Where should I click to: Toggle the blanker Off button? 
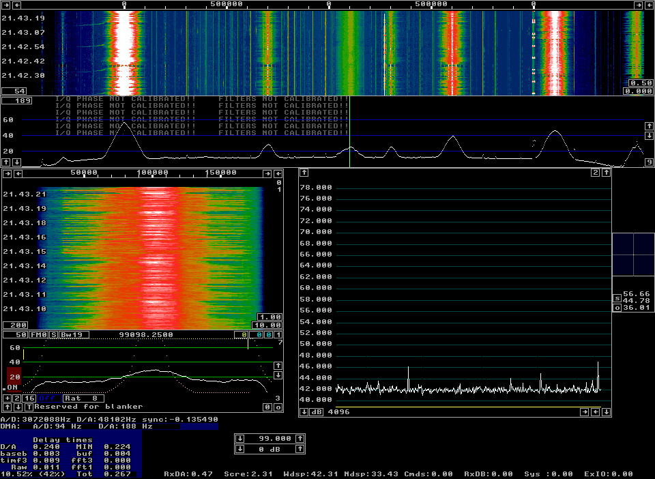pyautogui.click(x=48, y=398)
